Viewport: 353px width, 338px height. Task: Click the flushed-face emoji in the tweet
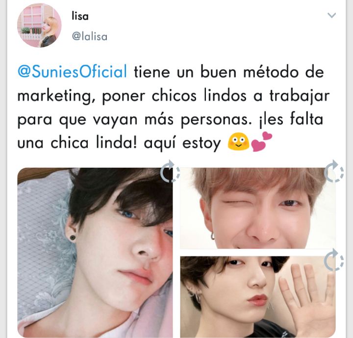pos(238,142)
